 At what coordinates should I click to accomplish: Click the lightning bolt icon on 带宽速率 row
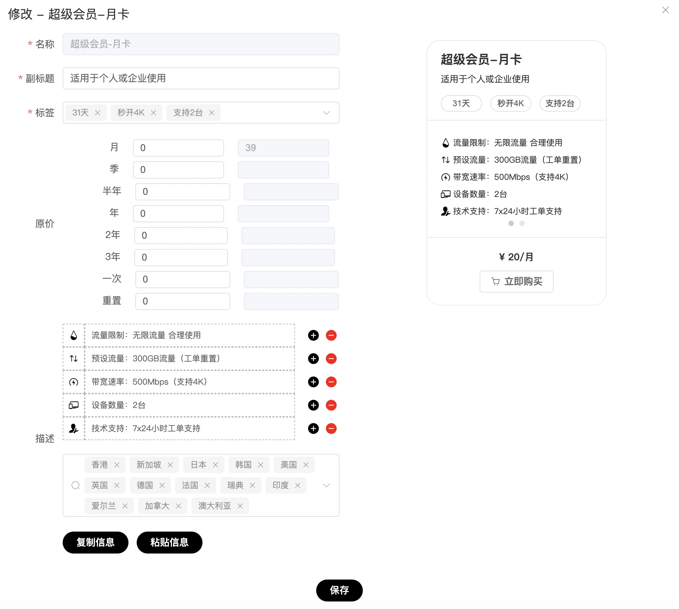tap(74, 382)
